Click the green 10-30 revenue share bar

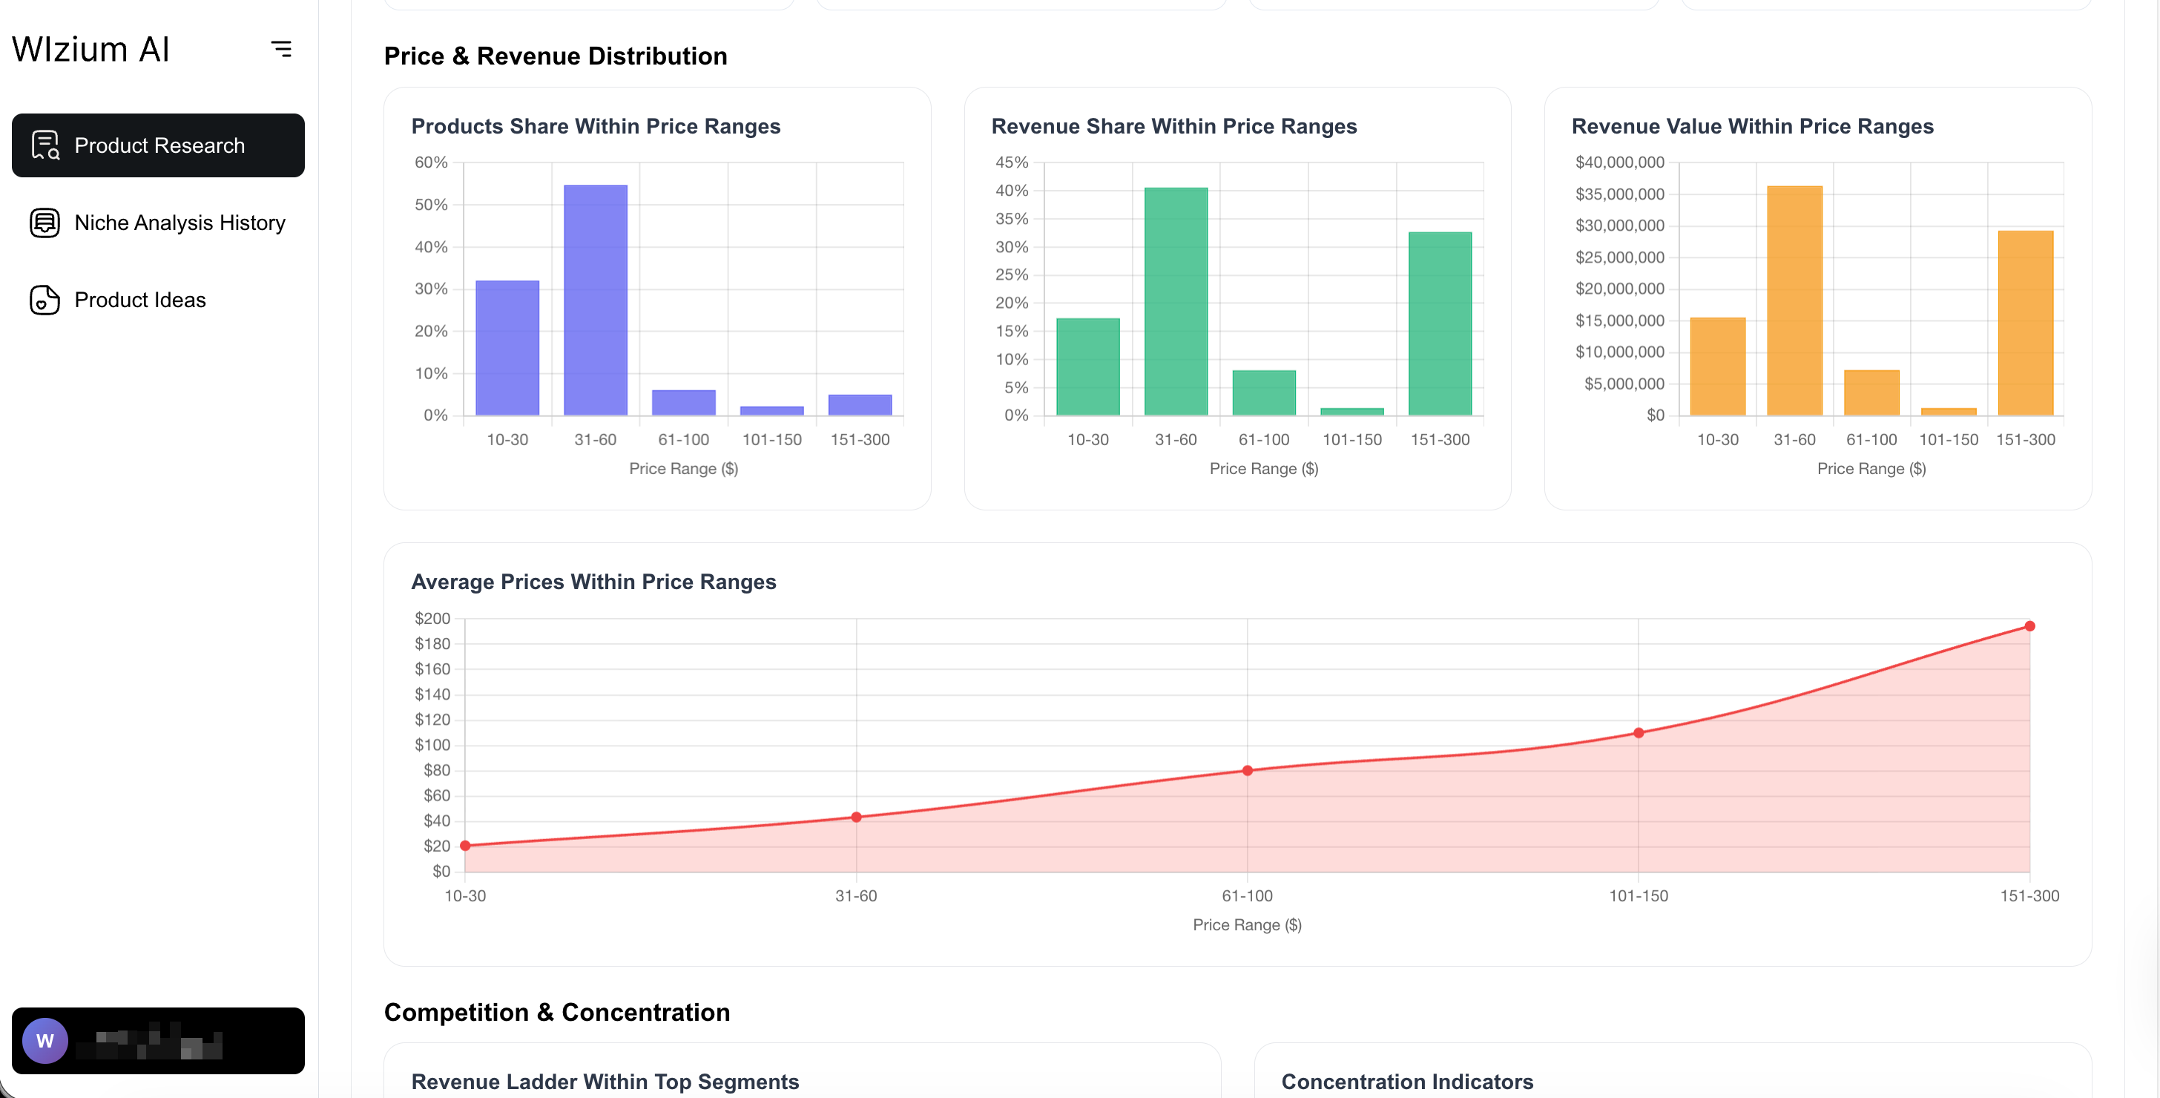pos(1087,365)
